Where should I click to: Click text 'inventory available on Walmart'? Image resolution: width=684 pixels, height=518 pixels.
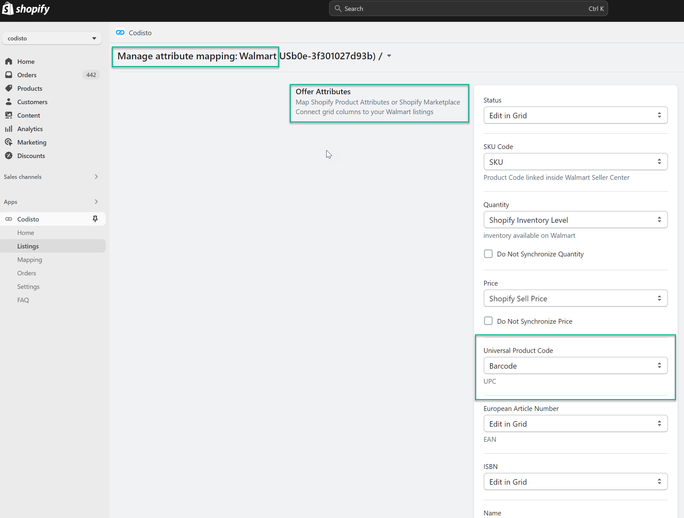[x=529, y=235]
